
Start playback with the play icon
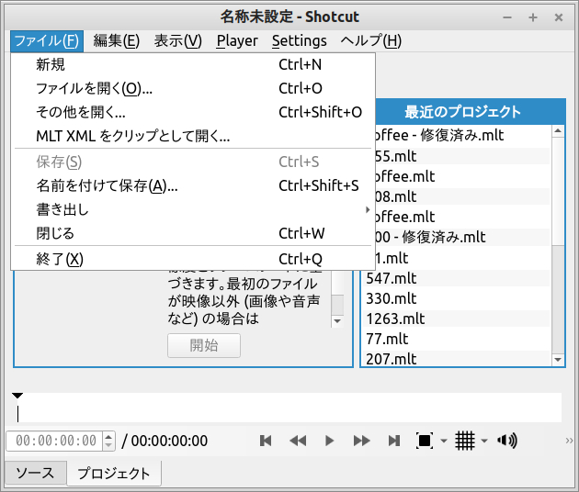[x=330, y=441]
